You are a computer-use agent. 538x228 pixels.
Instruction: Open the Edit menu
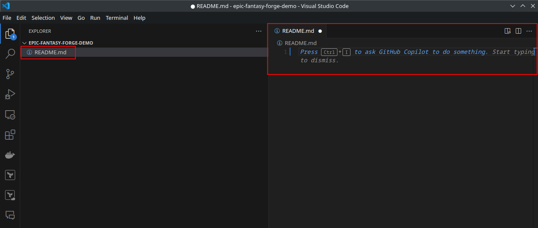21,18
